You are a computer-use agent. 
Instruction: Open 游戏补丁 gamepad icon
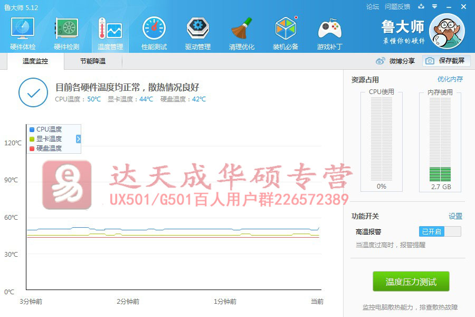[x=329, y=29]
